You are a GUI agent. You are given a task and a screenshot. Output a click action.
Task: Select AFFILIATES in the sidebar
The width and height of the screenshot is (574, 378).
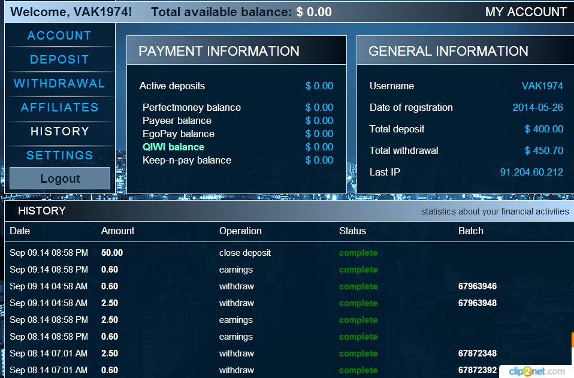point(59,107)
